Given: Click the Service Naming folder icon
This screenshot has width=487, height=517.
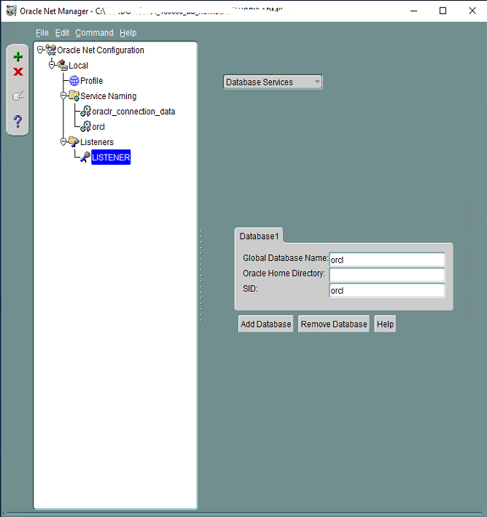Looking at the screenshot, I should click(x=74, y=96).
